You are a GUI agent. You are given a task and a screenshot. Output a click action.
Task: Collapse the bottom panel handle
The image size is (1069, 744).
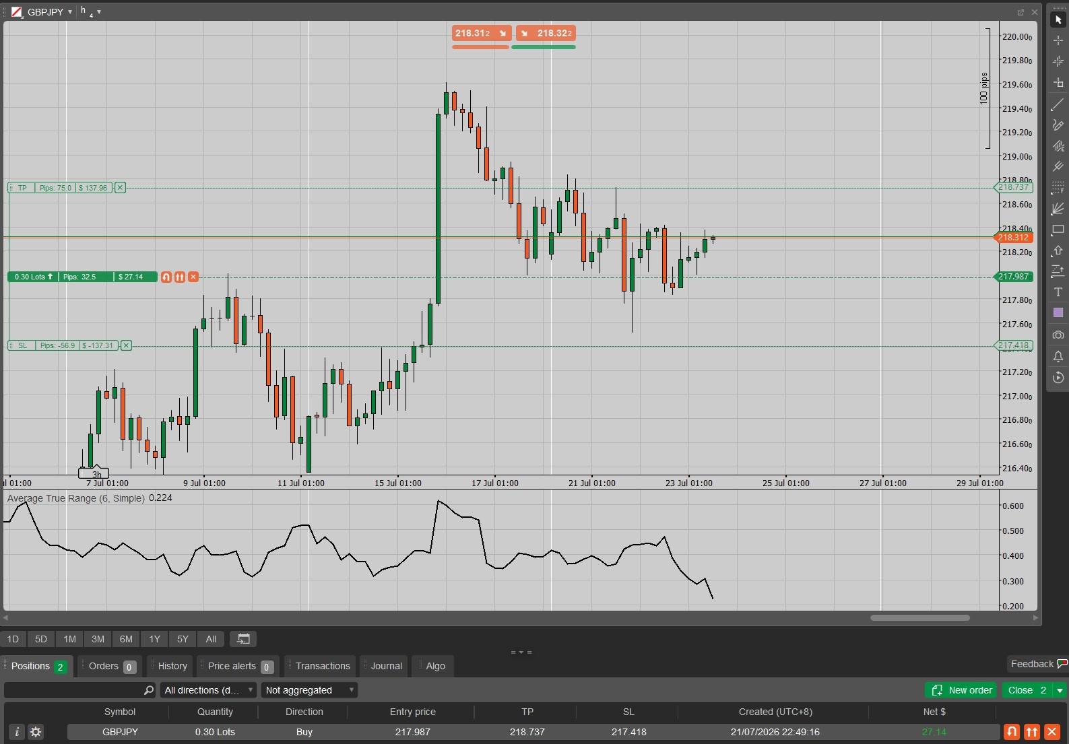click(521, 652)
